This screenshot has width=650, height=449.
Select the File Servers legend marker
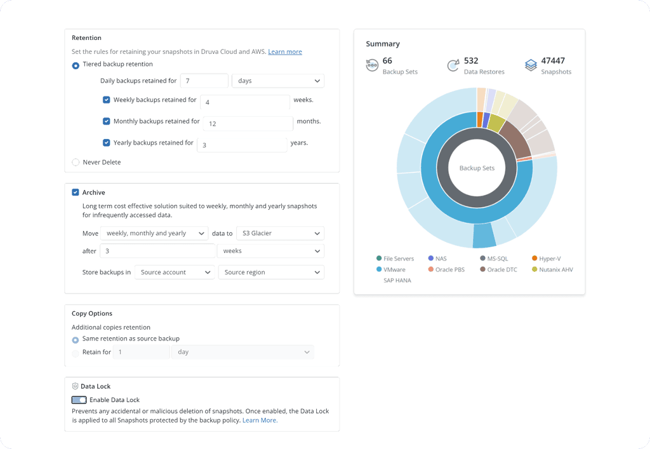[378, 258]
